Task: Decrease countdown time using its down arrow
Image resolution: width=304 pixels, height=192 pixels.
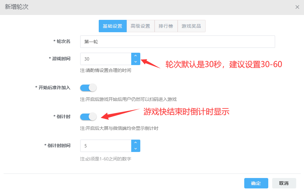Action: tap(136, 148)
